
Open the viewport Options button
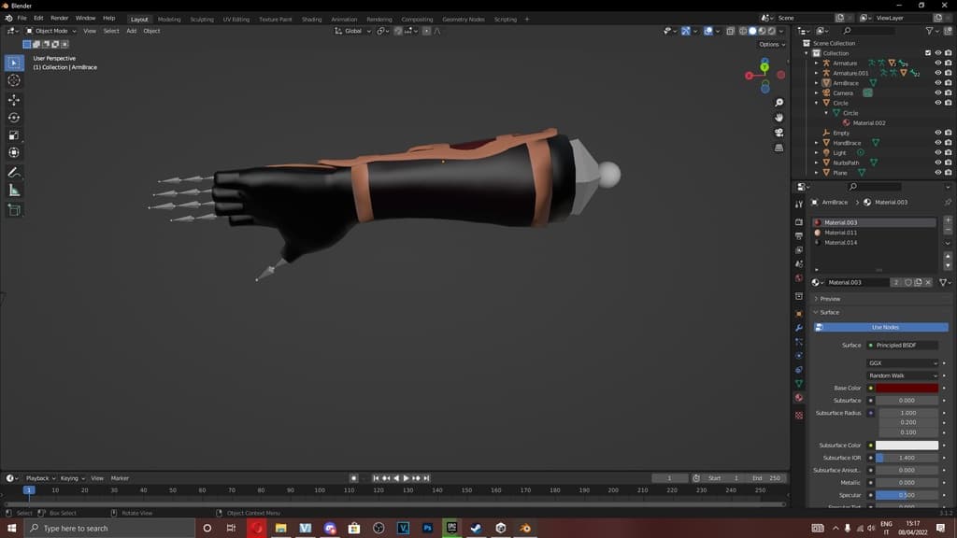tap(770, 44)
